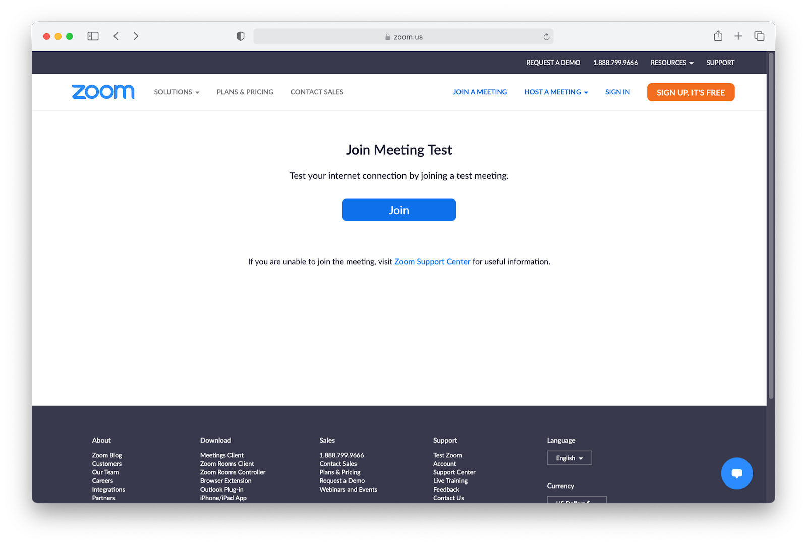Open the Test Zoom footer link

447,455
